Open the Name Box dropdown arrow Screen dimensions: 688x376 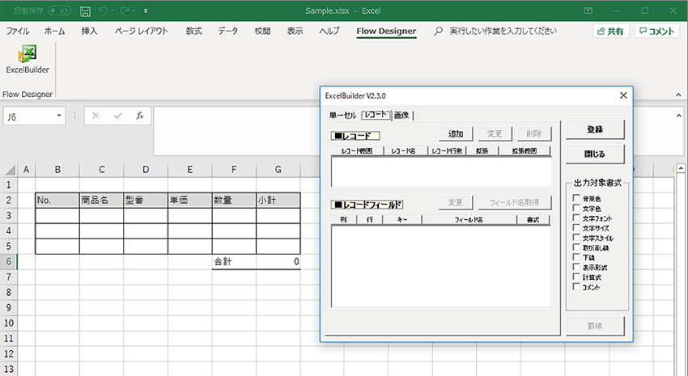[59, 116]
